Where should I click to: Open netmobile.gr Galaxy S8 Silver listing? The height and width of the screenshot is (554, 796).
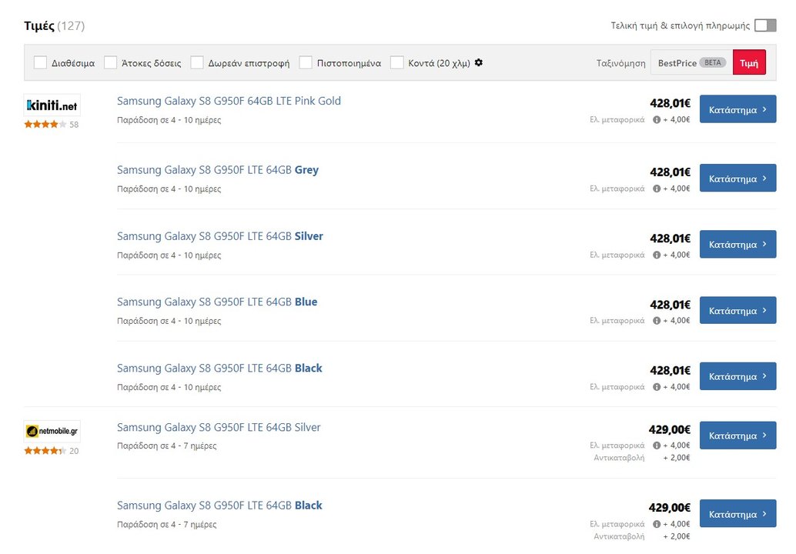pyautogui.click(x=219, y=427)
